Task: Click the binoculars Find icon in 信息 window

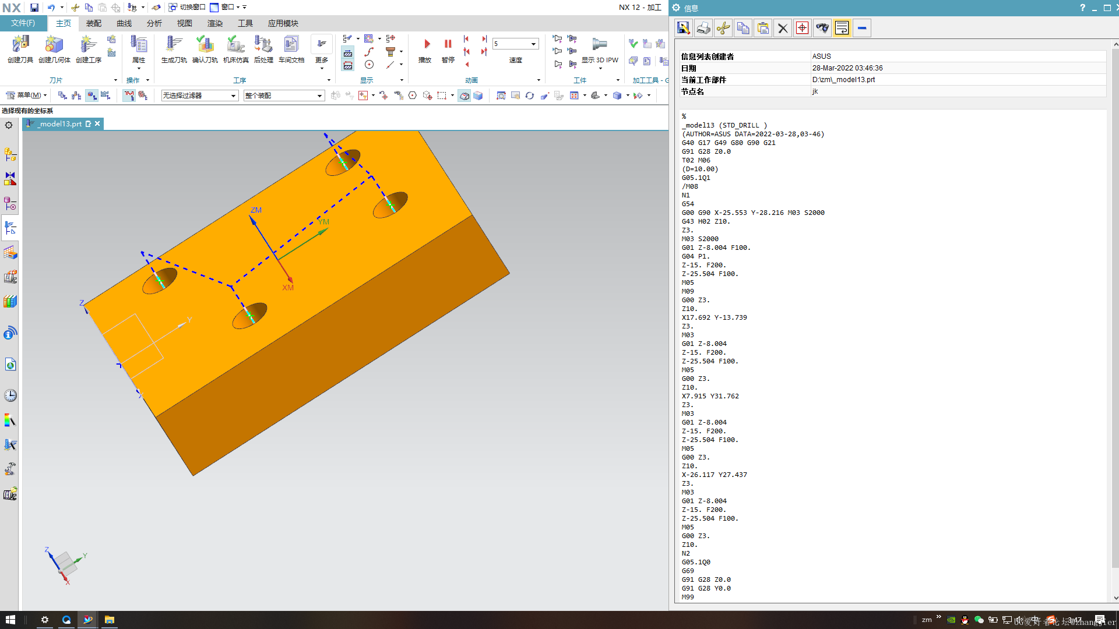Action: (822, 28)
